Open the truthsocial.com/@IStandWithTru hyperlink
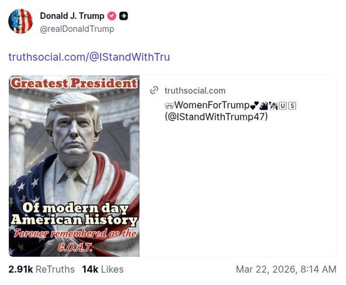The image size is (346, 285). click(90, 57)
